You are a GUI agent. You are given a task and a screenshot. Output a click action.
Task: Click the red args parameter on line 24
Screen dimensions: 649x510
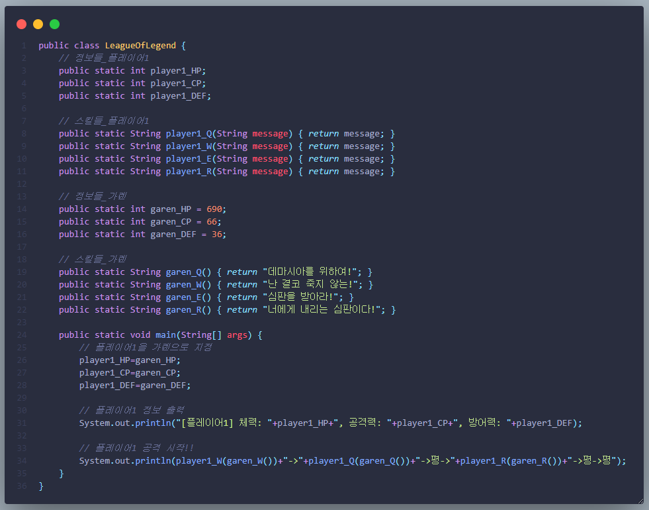[x=237, y=335]
